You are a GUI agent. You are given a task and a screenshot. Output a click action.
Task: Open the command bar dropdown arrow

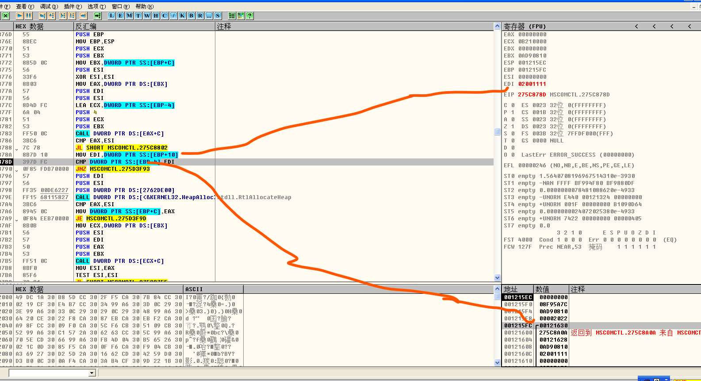click(x=92, y=373)
